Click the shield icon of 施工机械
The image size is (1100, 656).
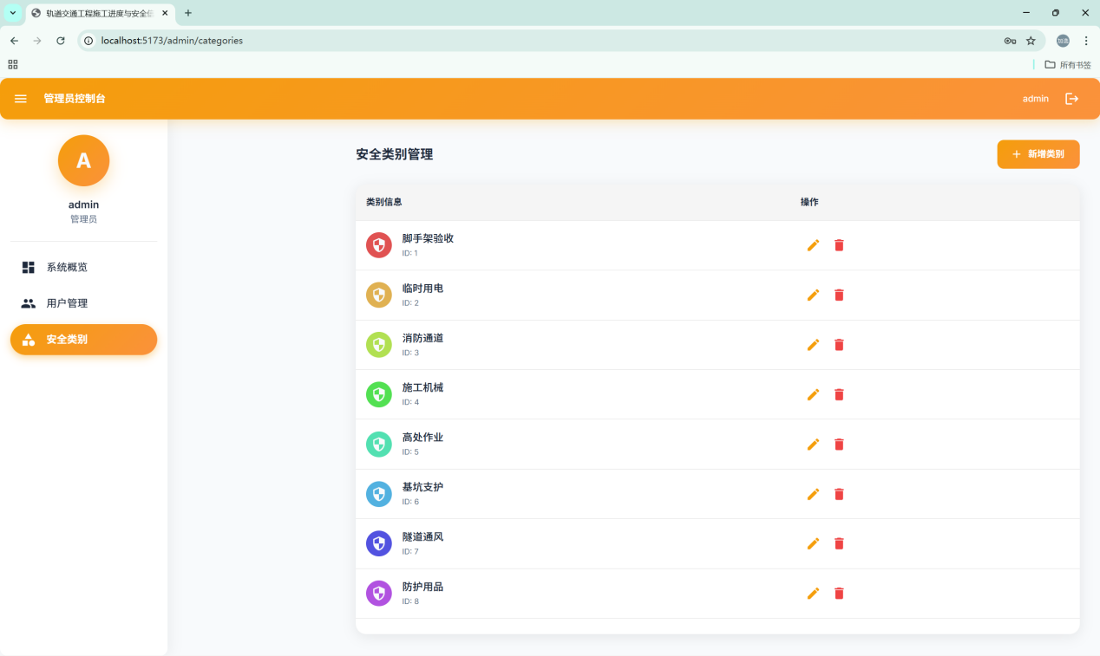(x=379, y=394)
